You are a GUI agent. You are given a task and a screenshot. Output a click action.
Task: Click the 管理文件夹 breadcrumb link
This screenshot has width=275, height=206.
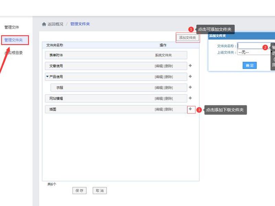(x=80, y=24)
